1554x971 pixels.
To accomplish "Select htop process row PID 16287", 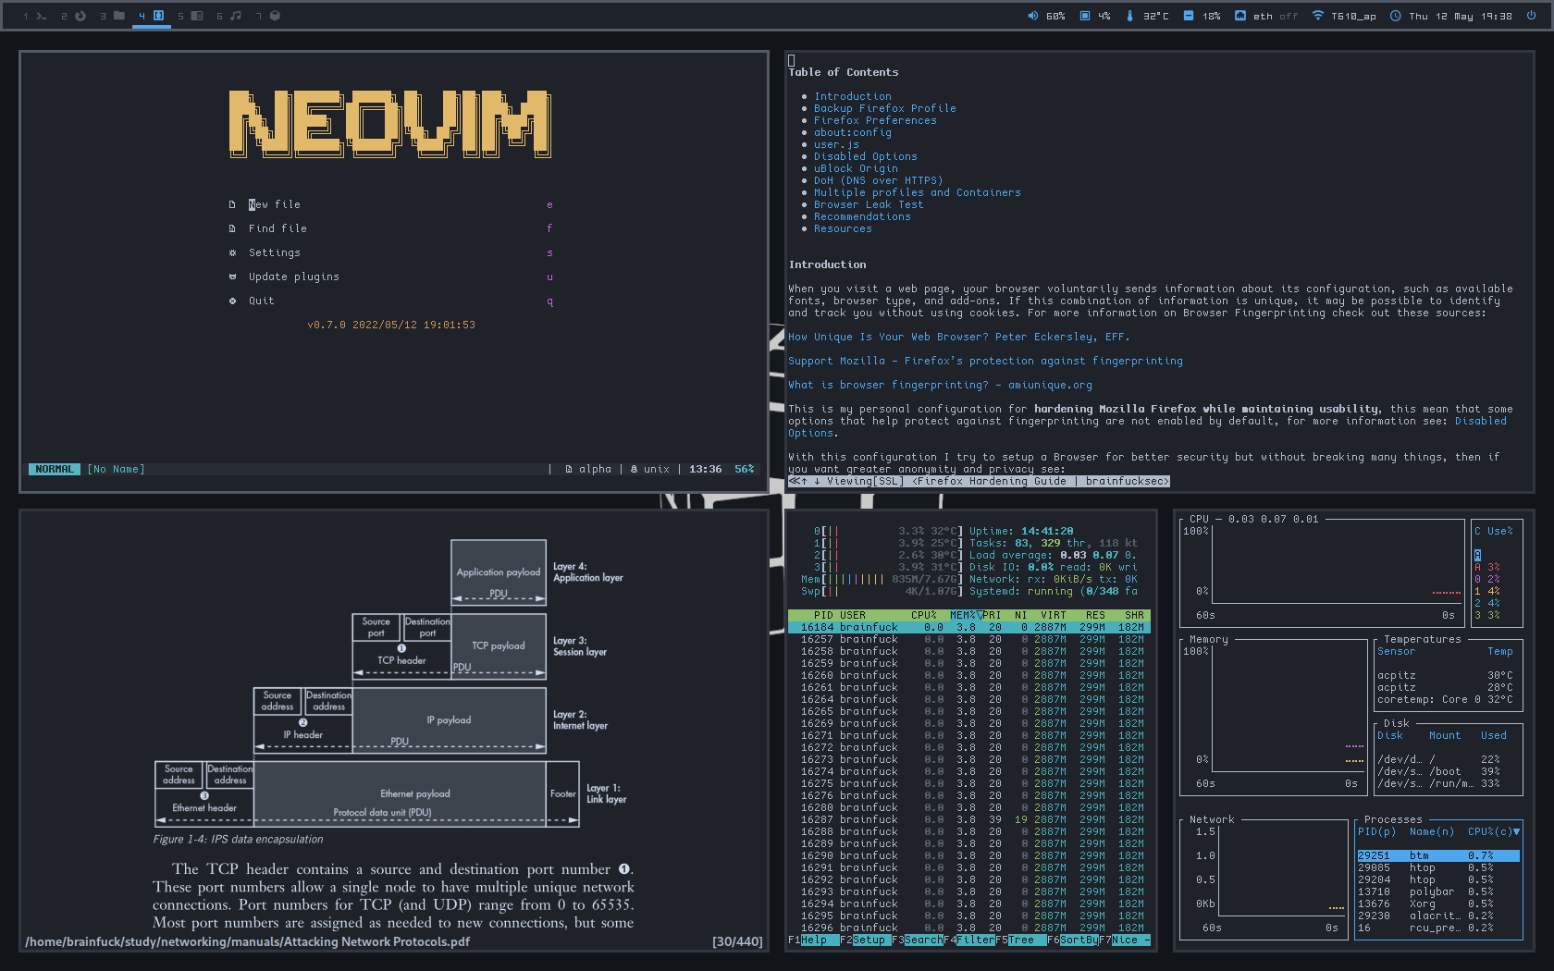I will point(968,819).
